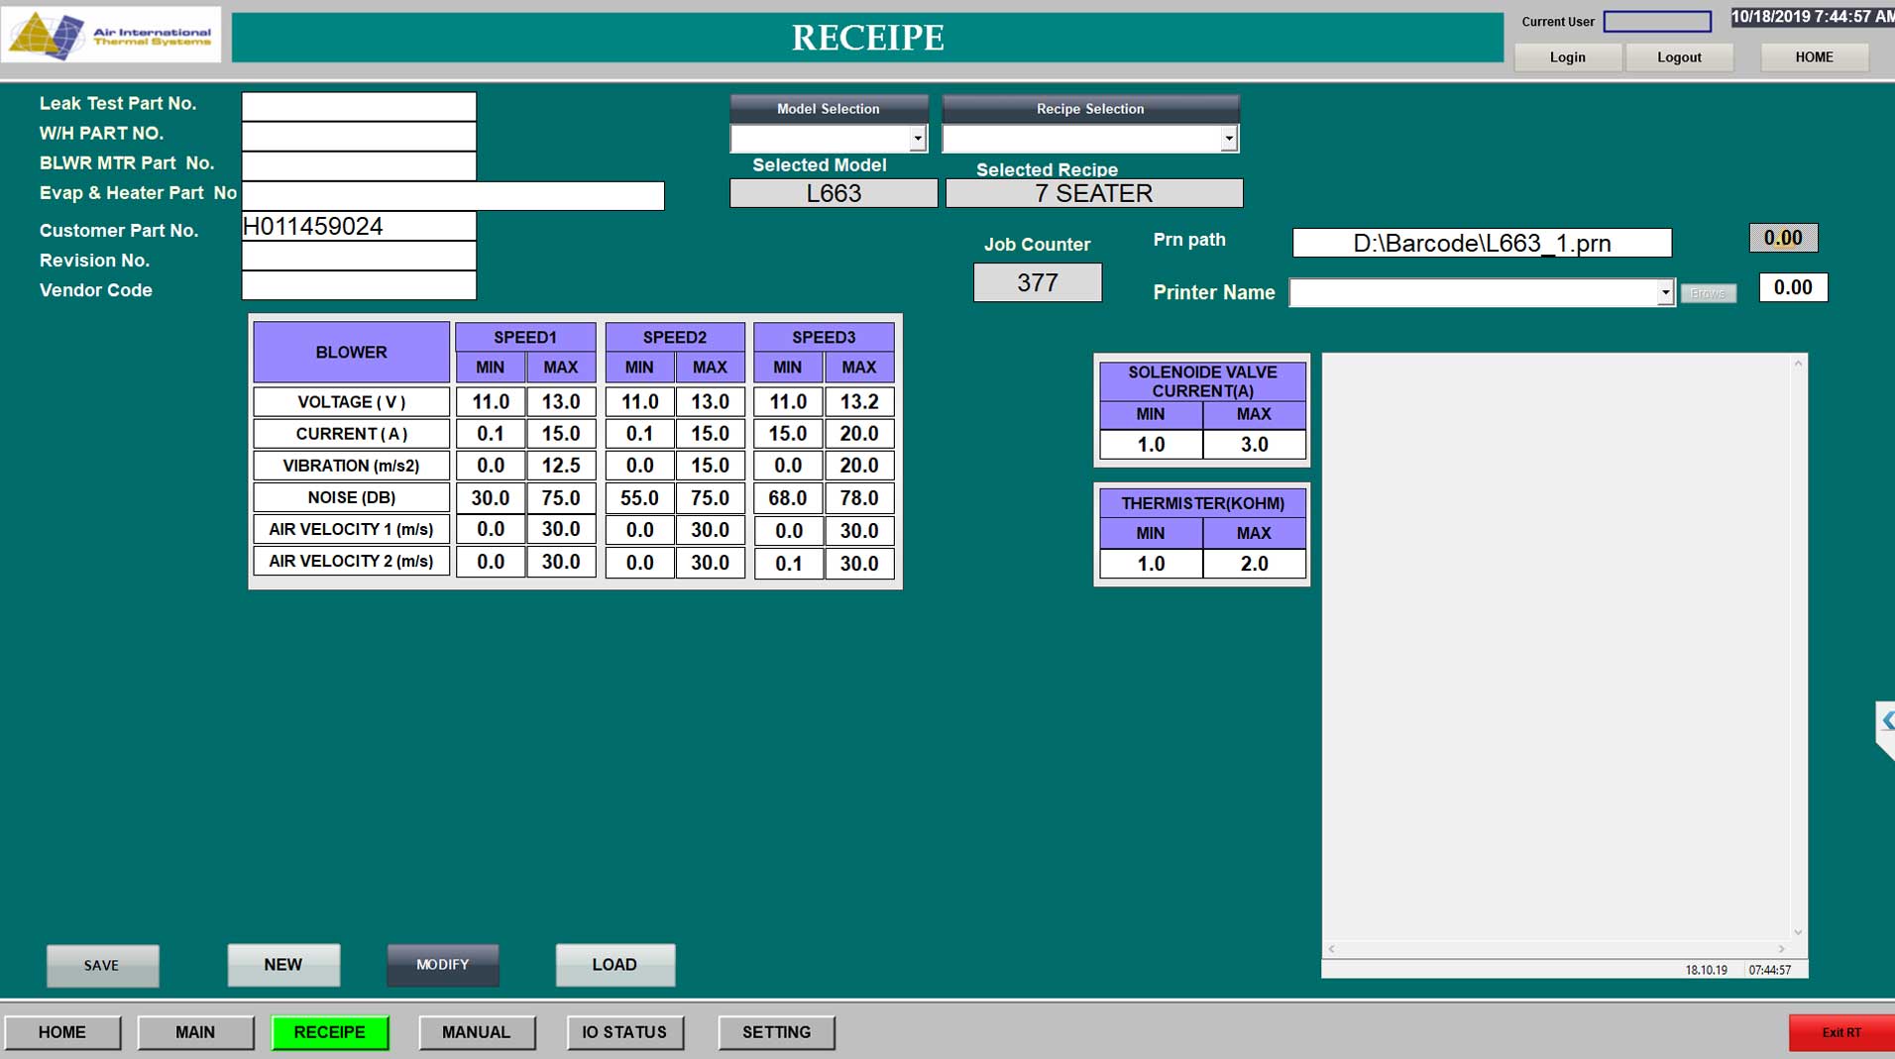The image size is (1895, 1059).
Task: Click the log panel vertical scrollbar up arrow
Action: pos(1798,364)
